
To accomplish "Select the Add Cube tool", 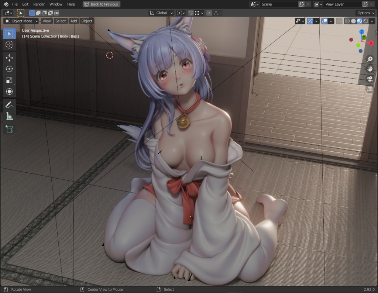I will pyautogui.click(x=9, y=129).
